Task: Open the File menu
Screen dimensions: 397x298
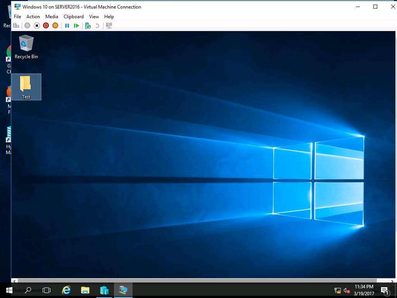Action: click(x=17, y=16)
